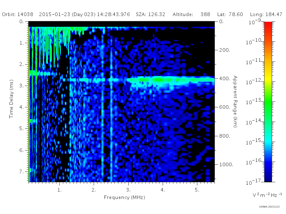Click the 'SZA: 126.32' value
This screenshot has width=286, height=214.
pos(151,14)
